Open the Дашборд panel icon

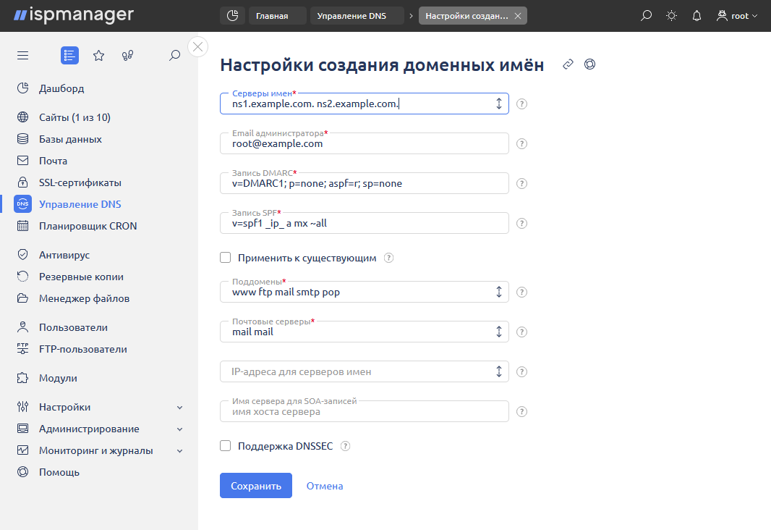[x=22, y=88]
